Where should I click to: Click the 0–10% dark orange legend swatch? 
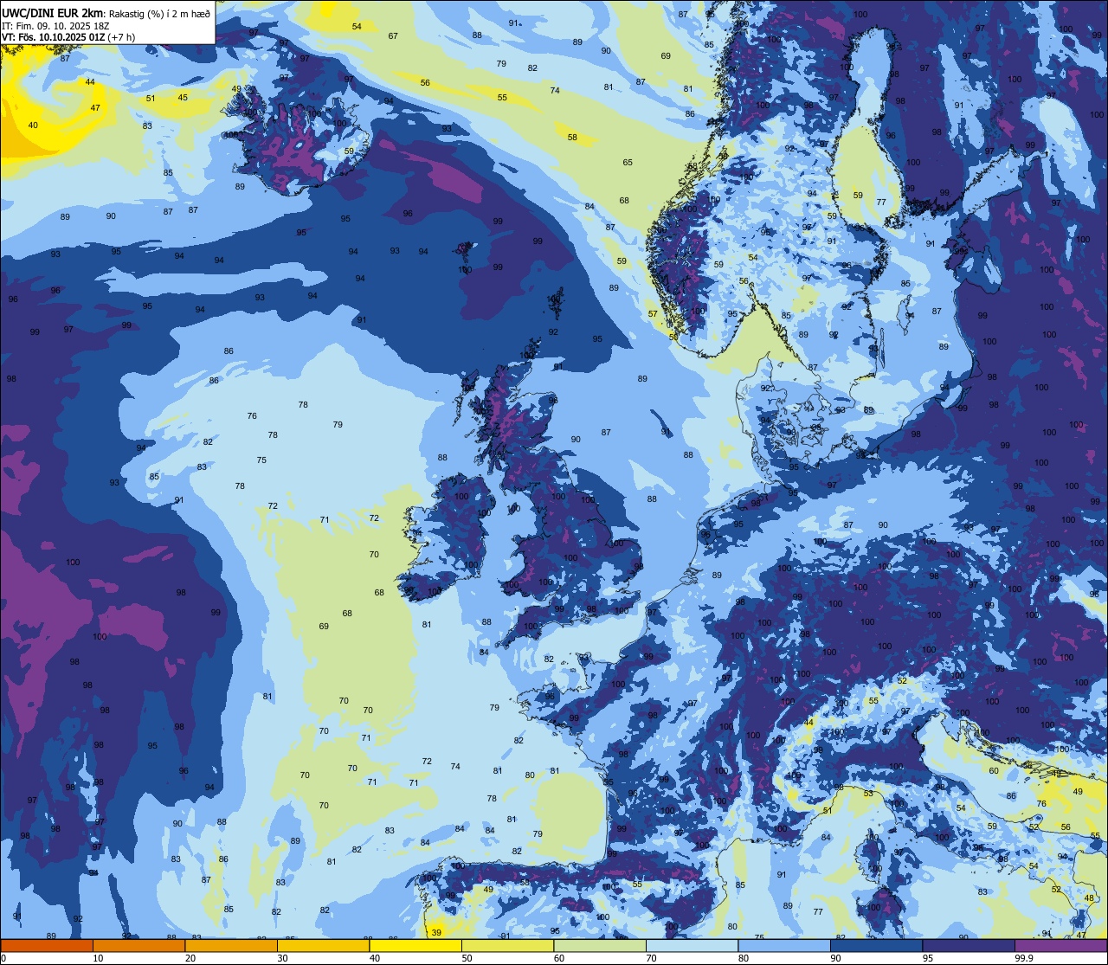click(47, 945)
